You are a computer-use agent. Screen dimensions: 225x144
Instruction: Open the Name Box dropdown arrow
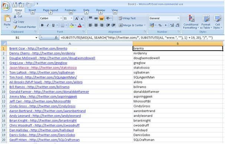pyautogui.click(x=36, y=38)
